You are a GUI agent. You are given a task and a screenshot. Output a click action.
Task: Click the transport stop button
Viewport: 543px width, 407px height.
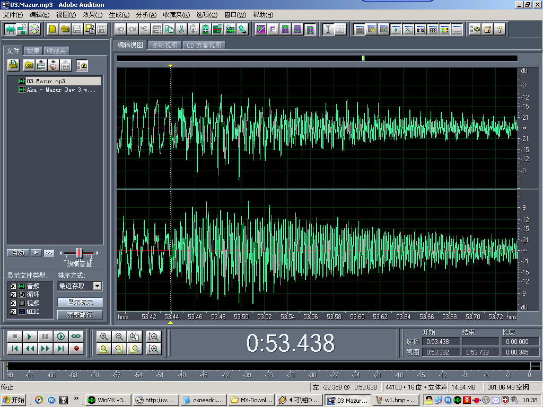pos(14,337)
